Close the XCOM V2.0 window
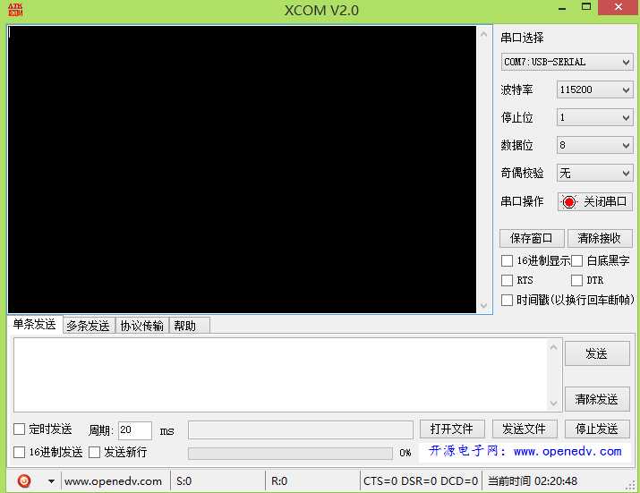This screenshot has height=493, width=640. [x=619, y=7]
